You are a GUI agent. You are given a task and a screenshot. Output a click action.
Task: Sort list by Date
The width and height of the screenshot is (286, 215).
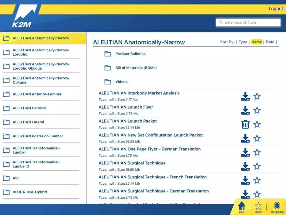tap(270, 42)
